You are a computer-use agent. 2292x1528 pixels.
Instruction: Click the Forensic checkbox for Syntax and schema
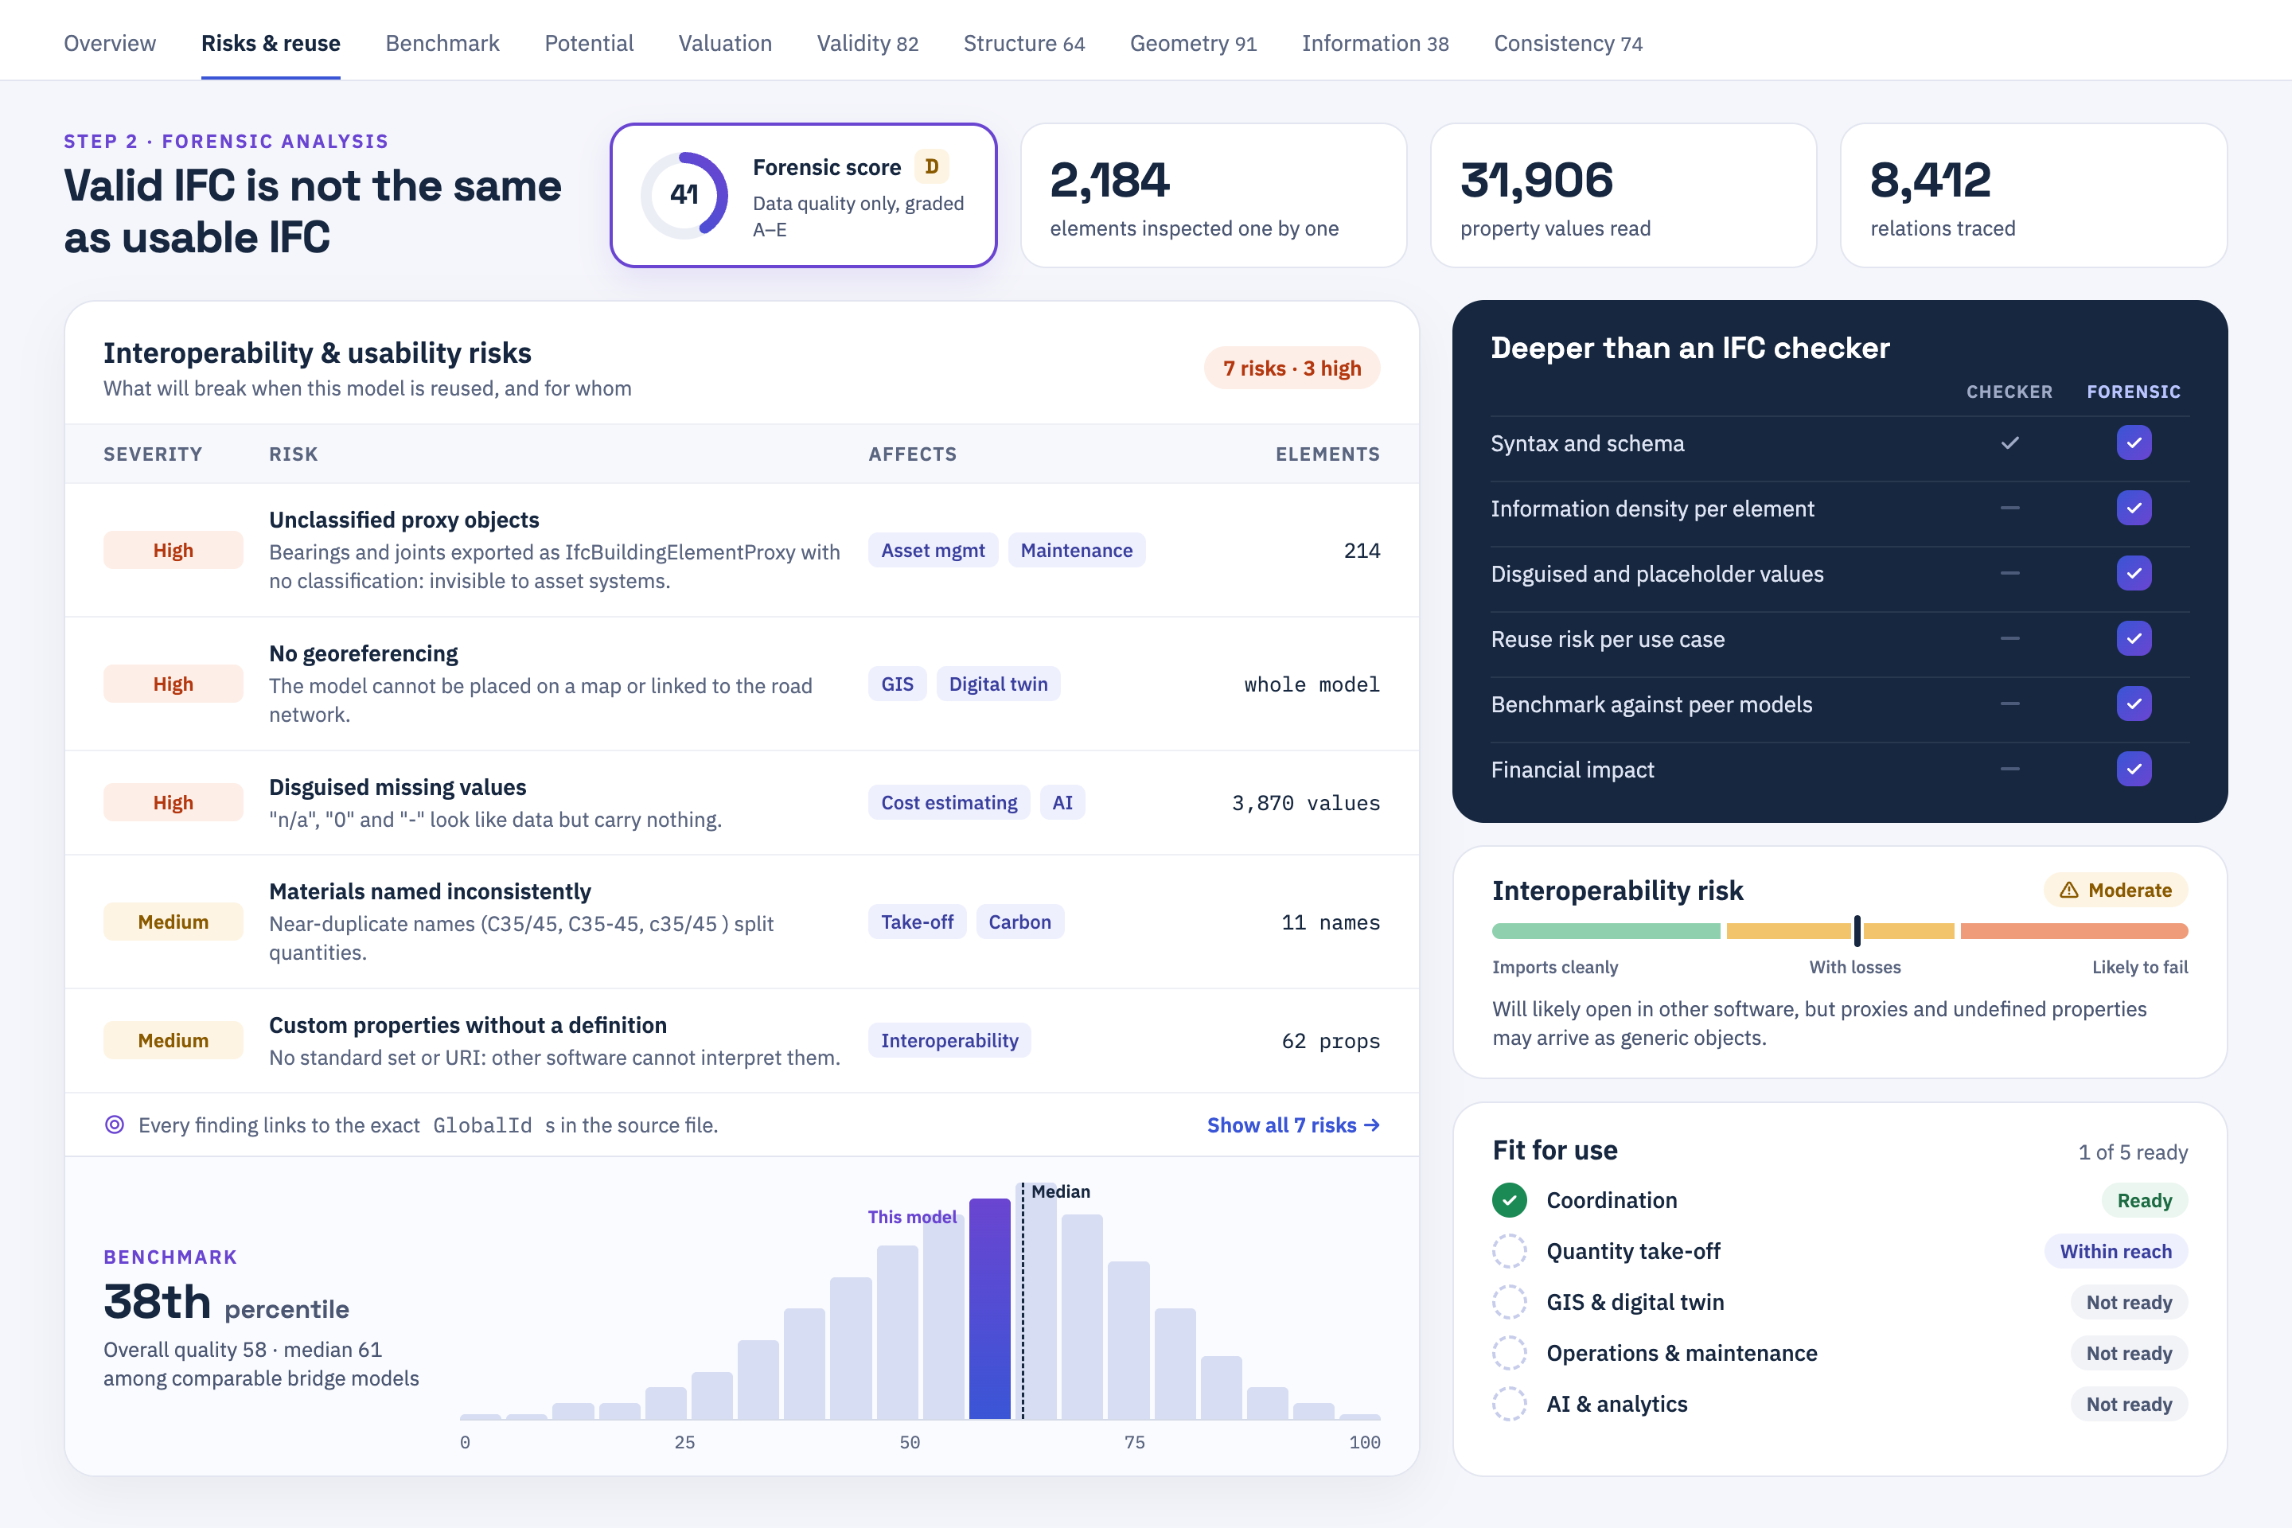[x=2134, y=442]
